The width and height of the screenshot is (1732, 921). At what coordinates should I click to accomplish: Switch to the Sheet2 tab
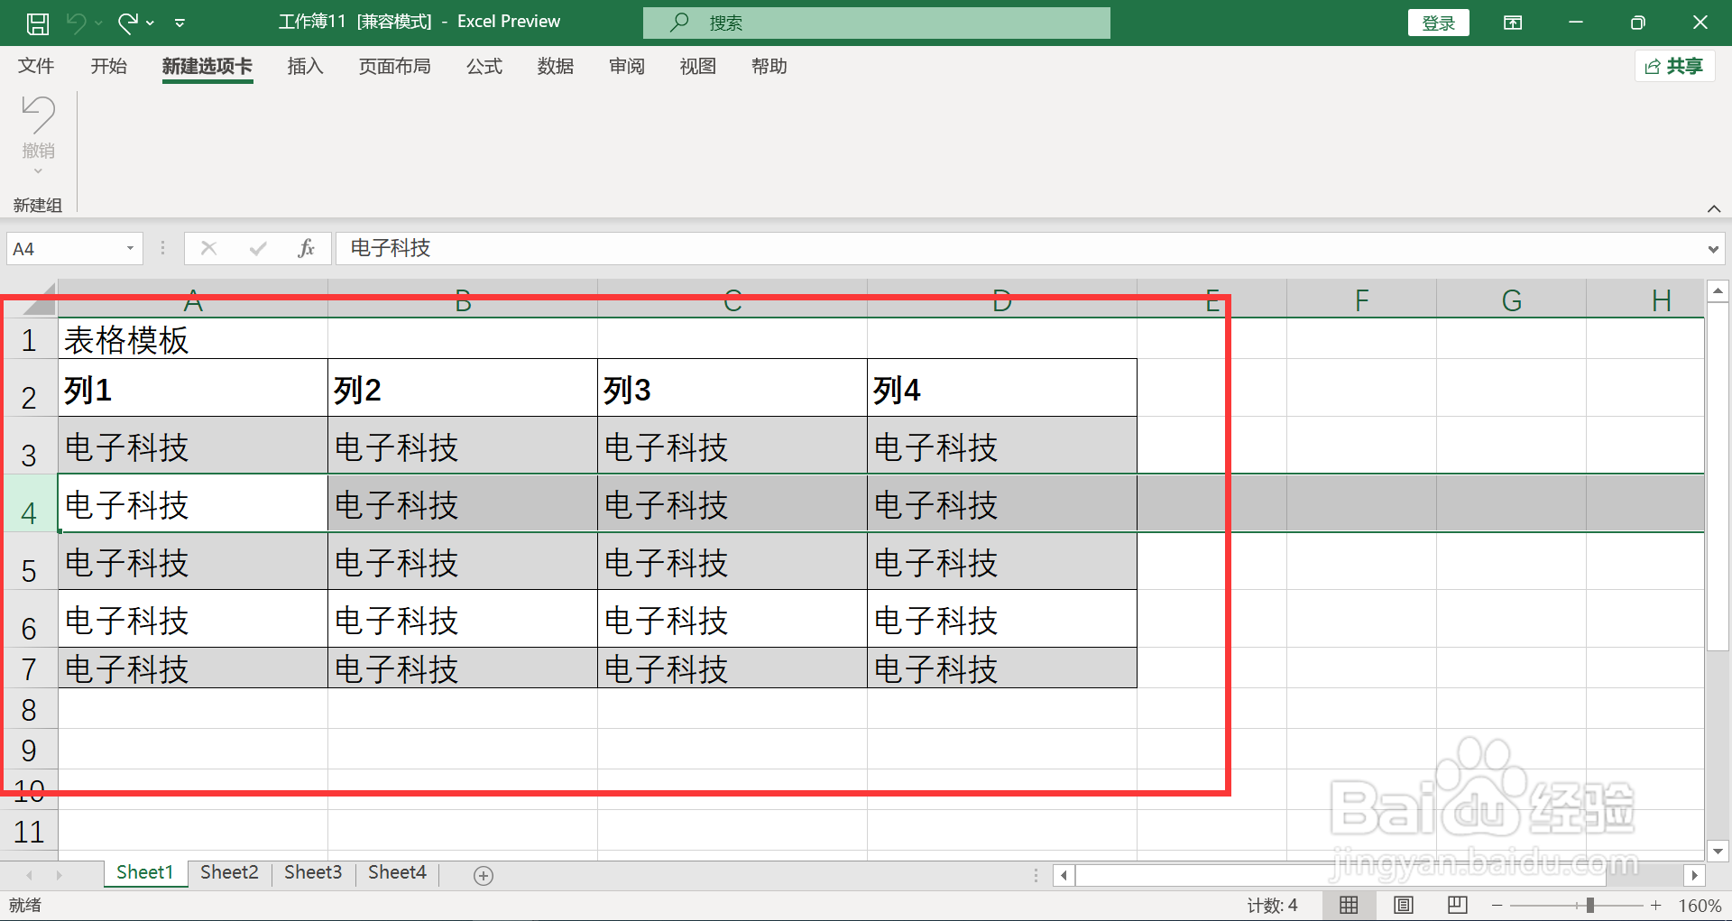(229, 872)
